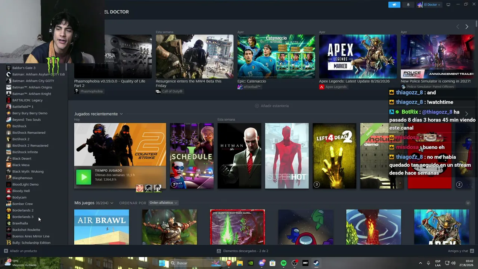Collapse Mis juegos shelf with double chevron
Viewport: 478px width, 269px height.
(x=468, y=203)
